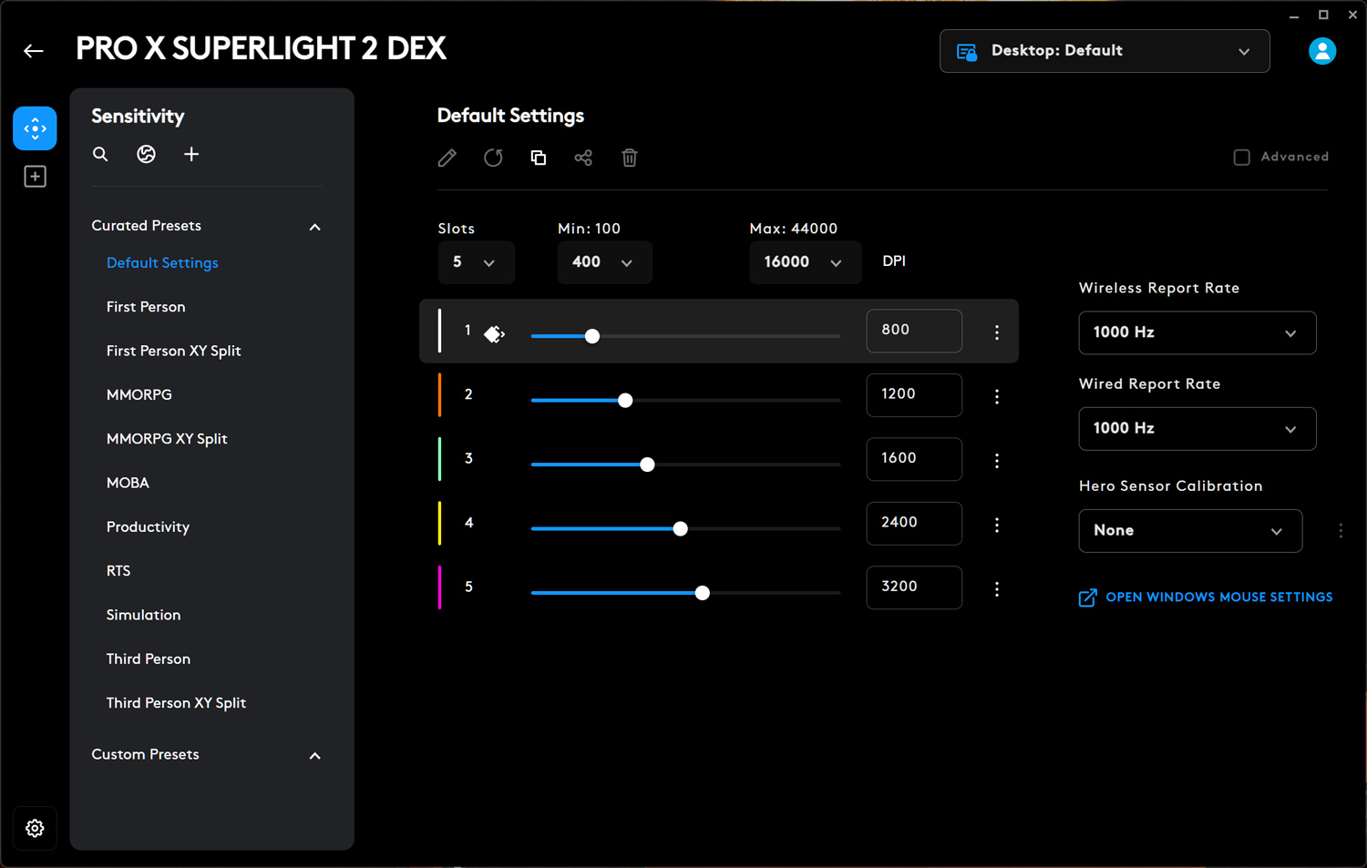Screen dimensions: 1367x868
Task: Open Windows Mouse Settings link
Action: pos(1206,597)
